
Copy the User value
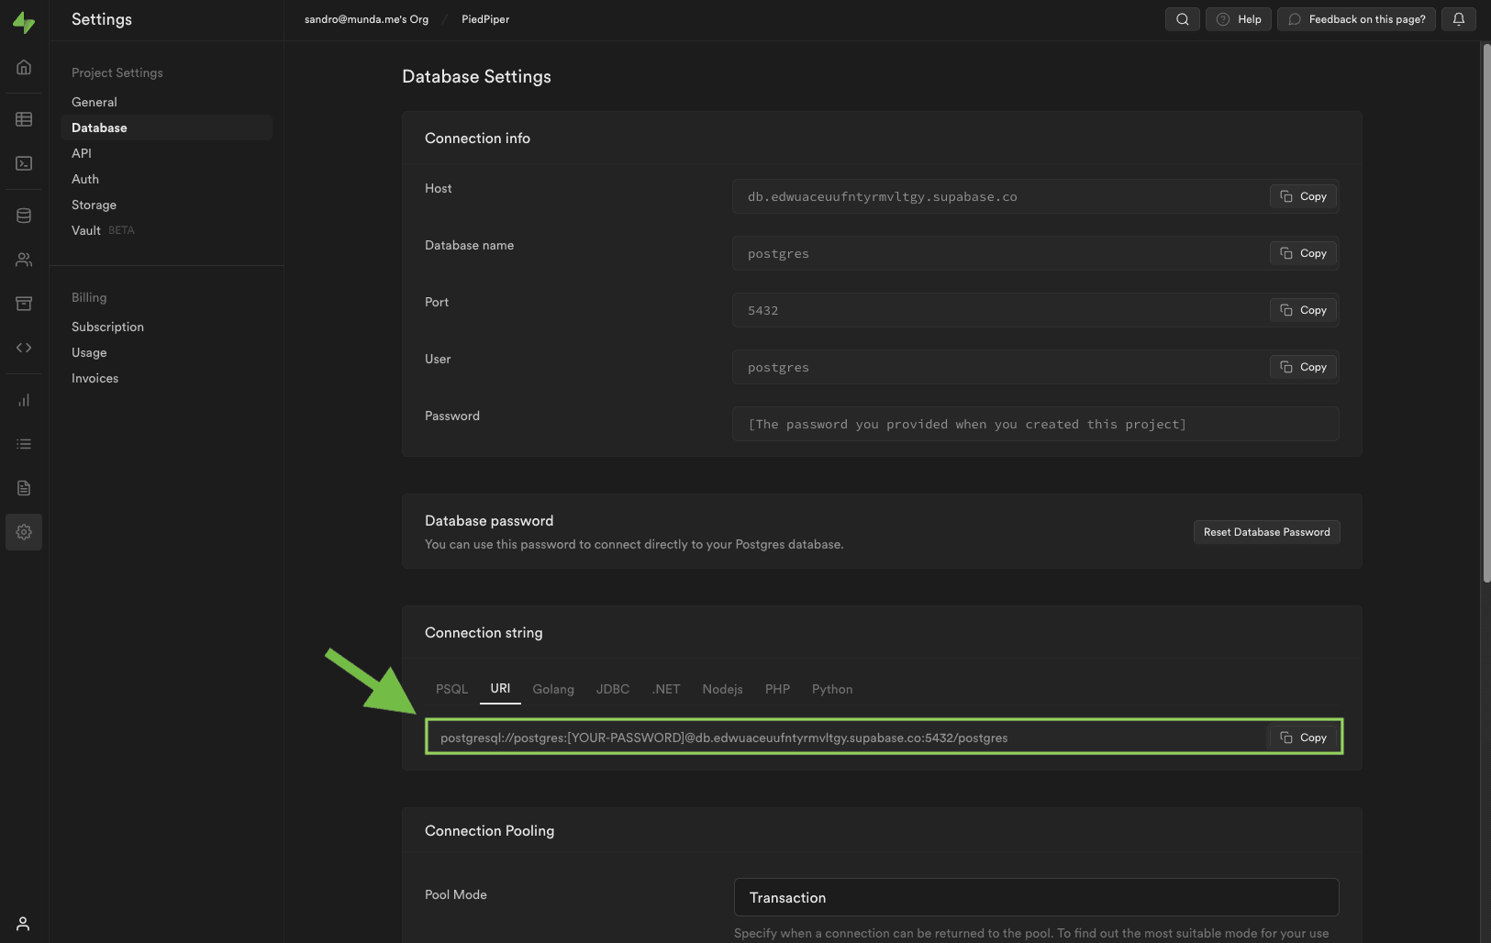pos(1304,367)
